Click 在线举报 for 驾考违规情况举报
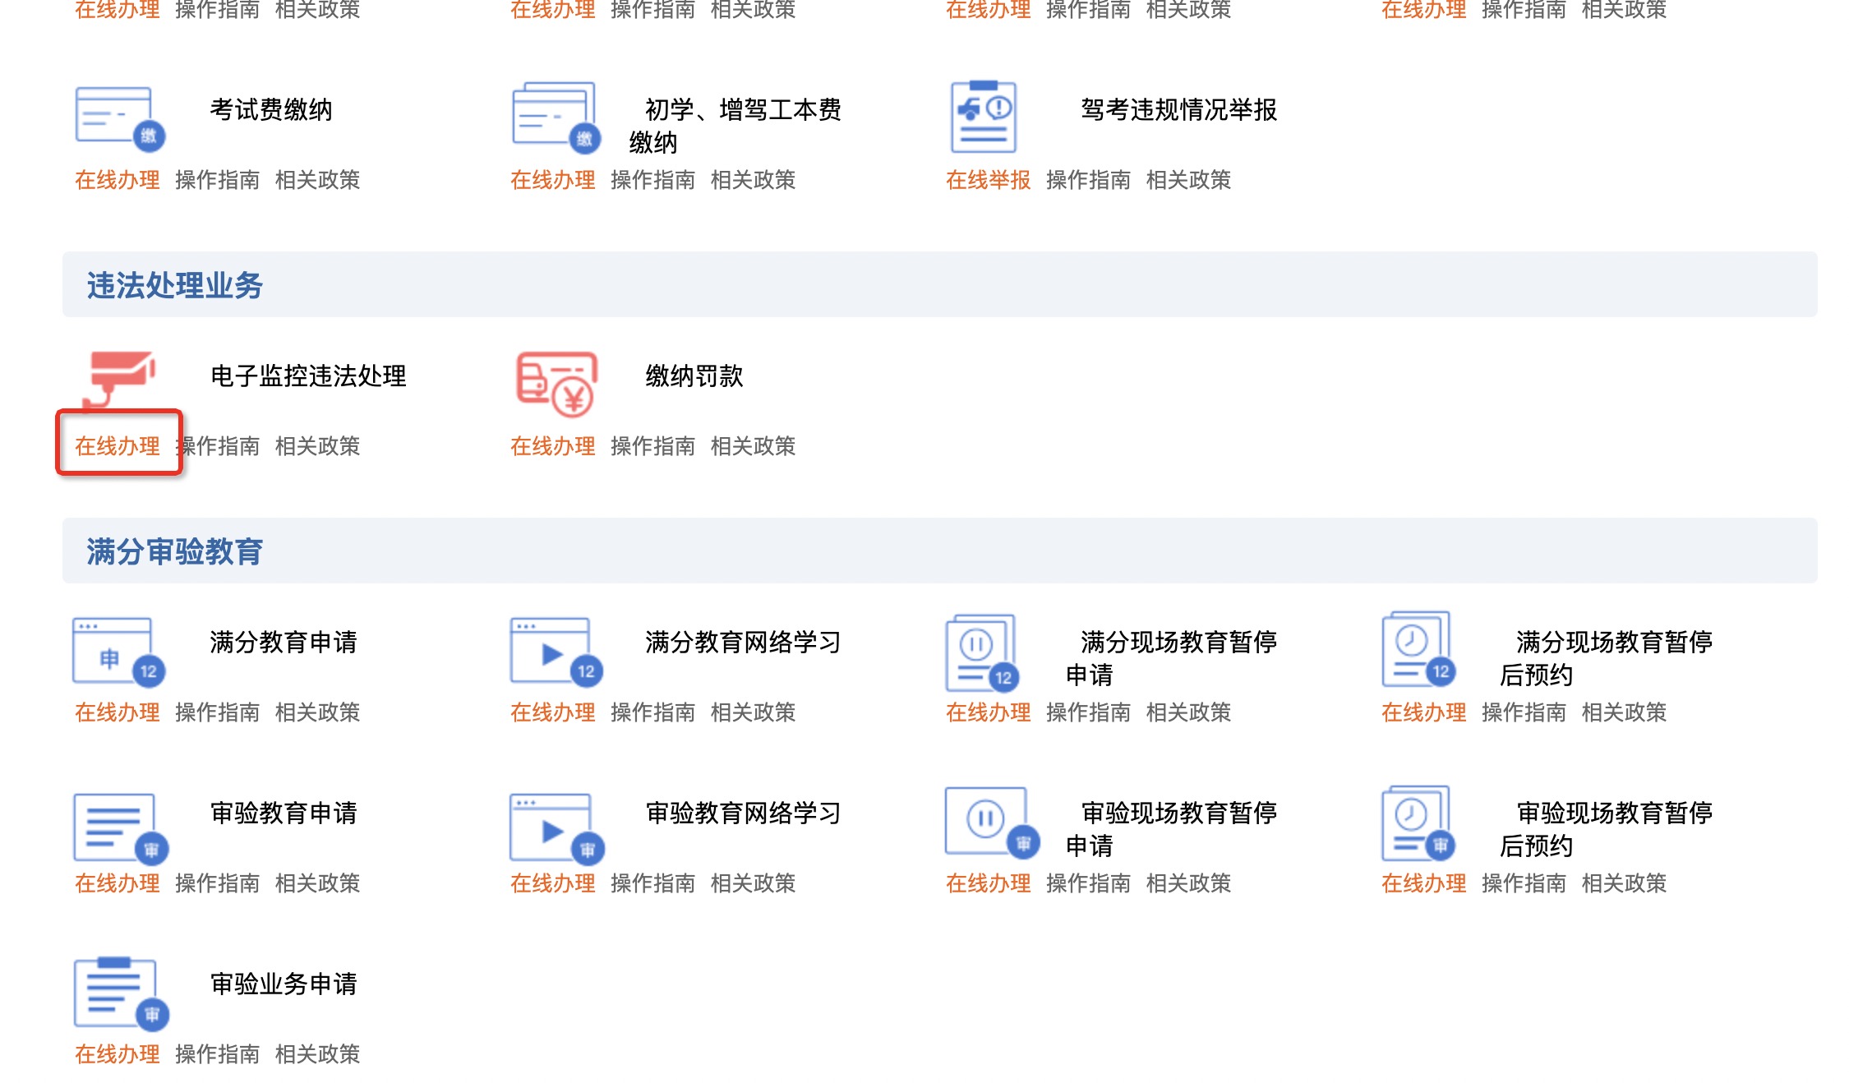 tap(989, 180)
